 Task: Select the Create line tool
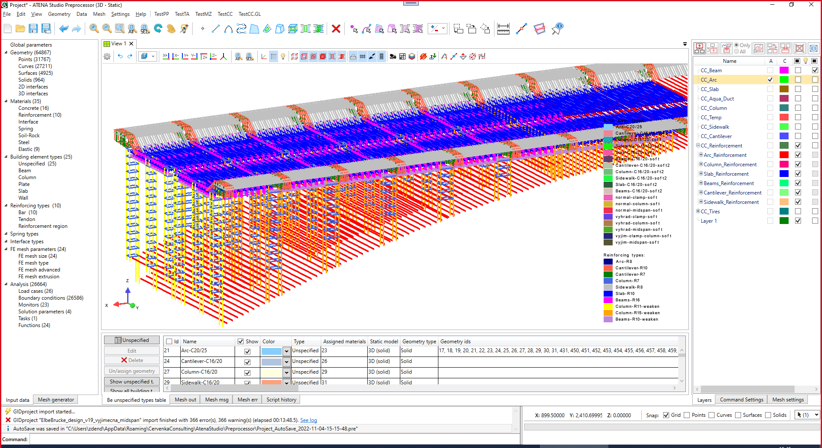coord(216,29)
